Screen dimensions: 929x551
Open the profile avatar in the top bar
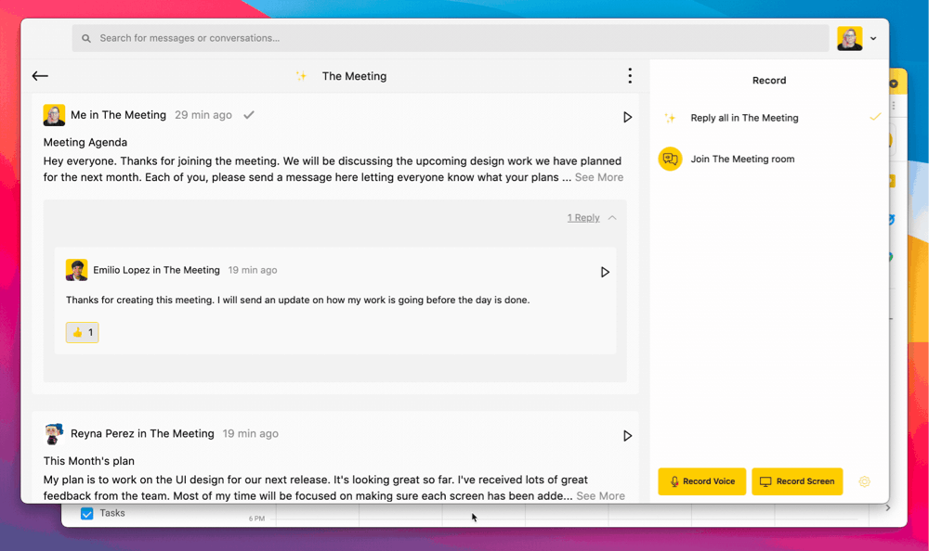(850, 38)
